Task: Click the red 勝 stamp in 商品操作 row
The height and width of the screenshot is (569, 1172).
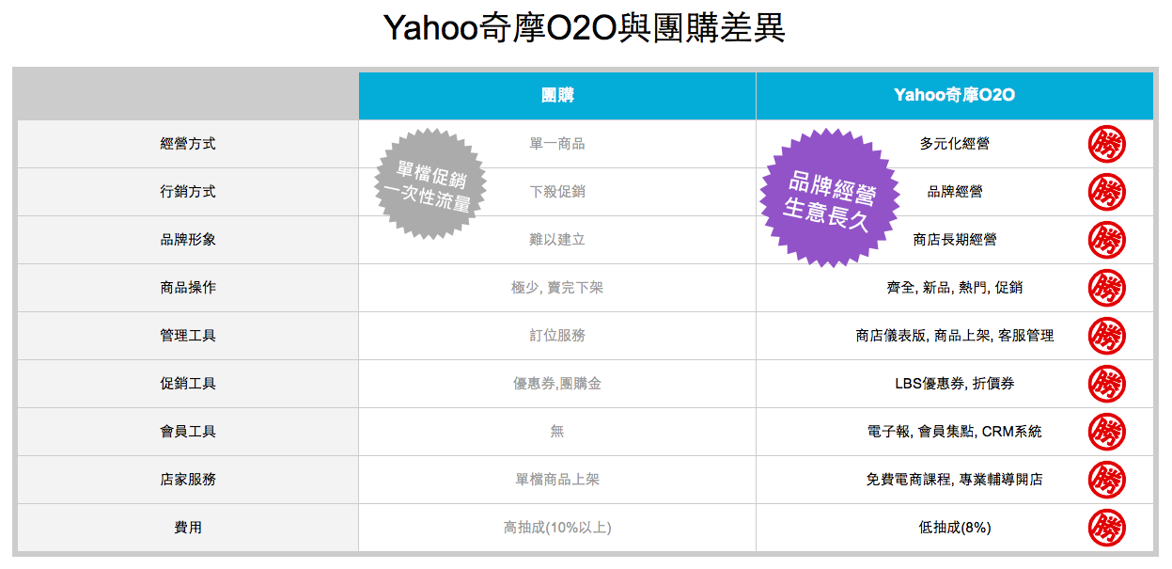Action: [x=1106, y=288]
